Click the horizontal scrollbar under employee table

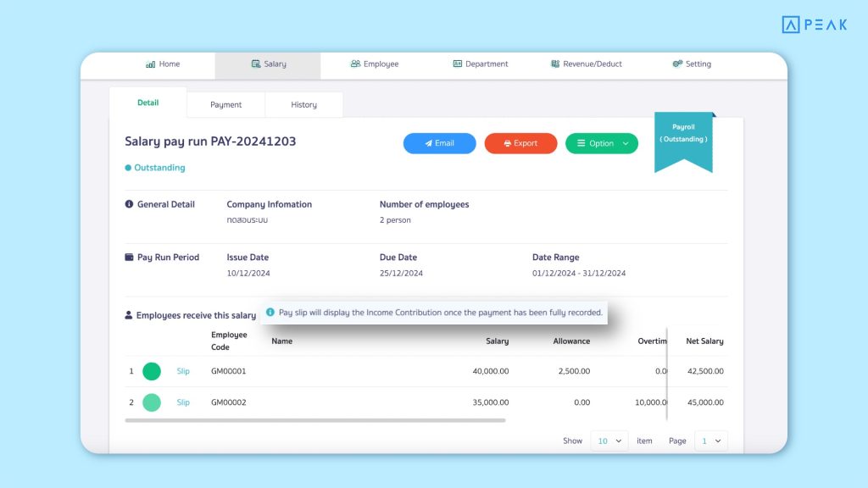(315, 420)
